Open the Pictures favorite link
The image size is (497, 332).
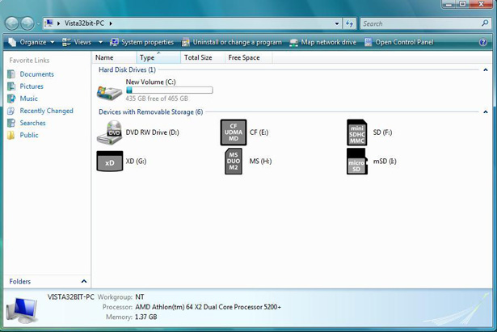coord(32,86)
